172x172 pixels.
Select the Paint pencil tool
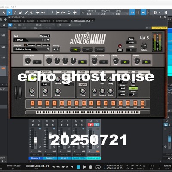(x=15, y=12)
